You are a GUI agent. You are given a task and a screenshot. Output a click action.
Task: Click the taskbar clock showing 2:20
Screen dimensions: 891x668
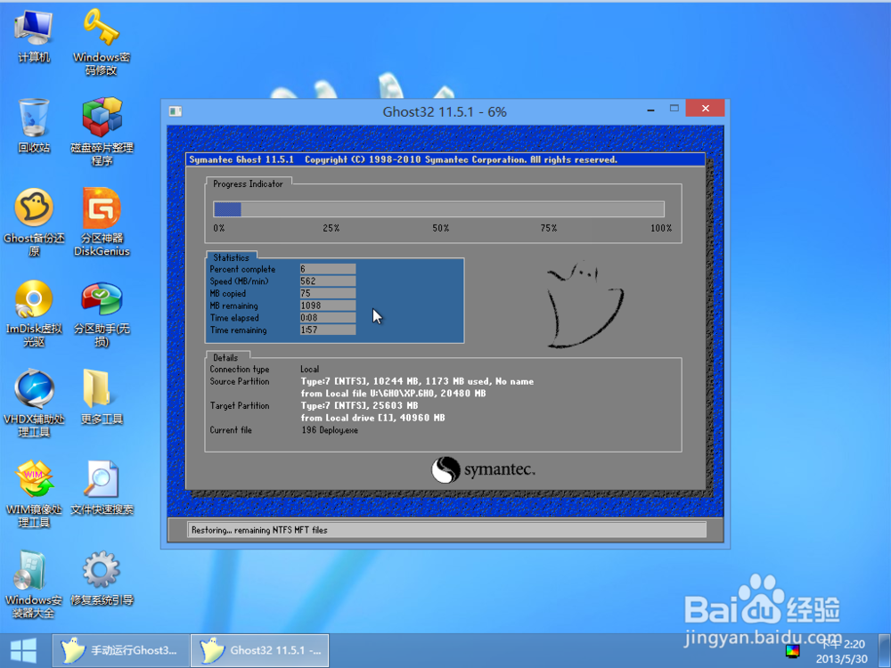[x=843, y=652]
